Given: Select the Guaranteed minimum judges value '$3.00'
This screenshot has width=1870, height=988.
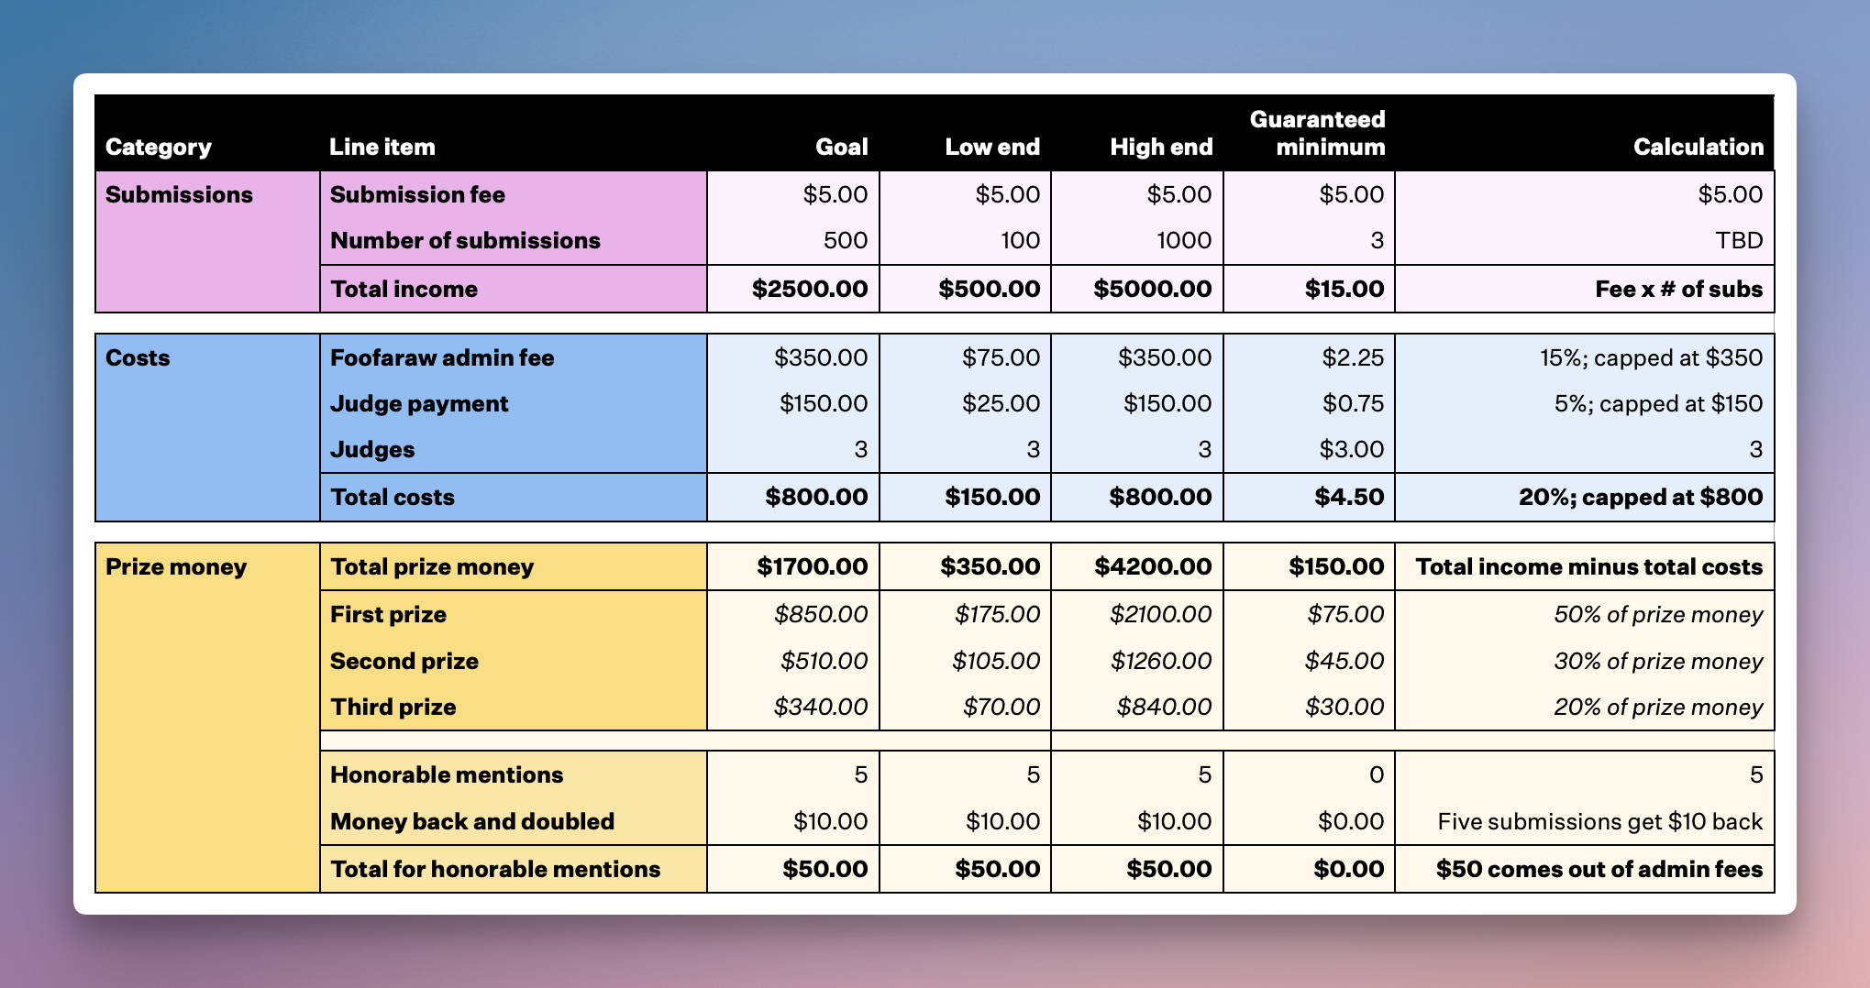Looking at the screenshot, I should 1352,449.
